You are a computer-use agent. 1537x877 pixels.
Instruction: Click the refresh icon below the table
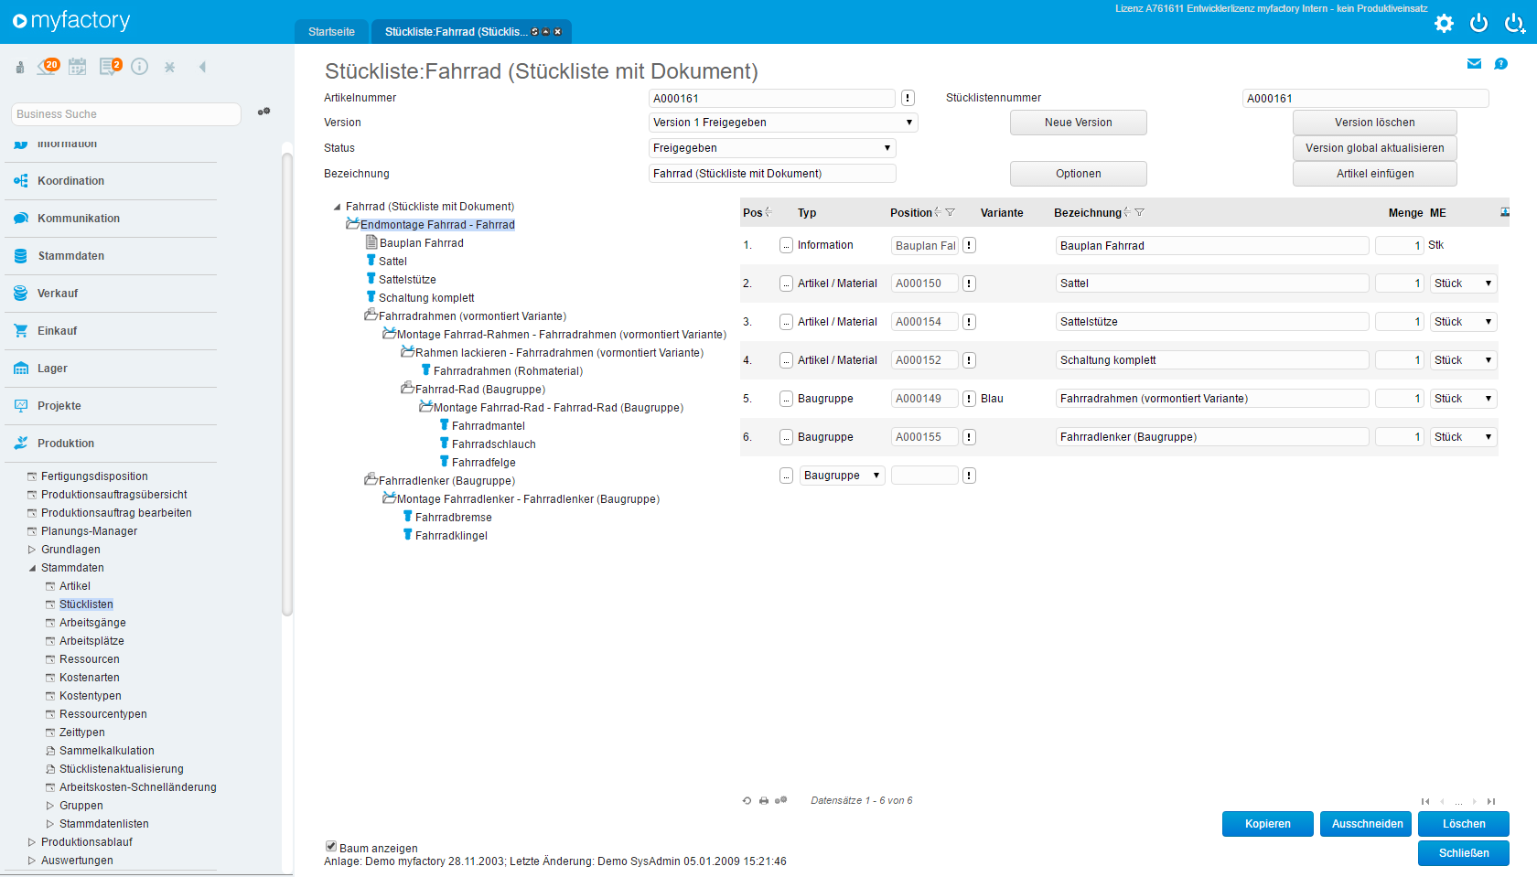click(x=747, y=801)
